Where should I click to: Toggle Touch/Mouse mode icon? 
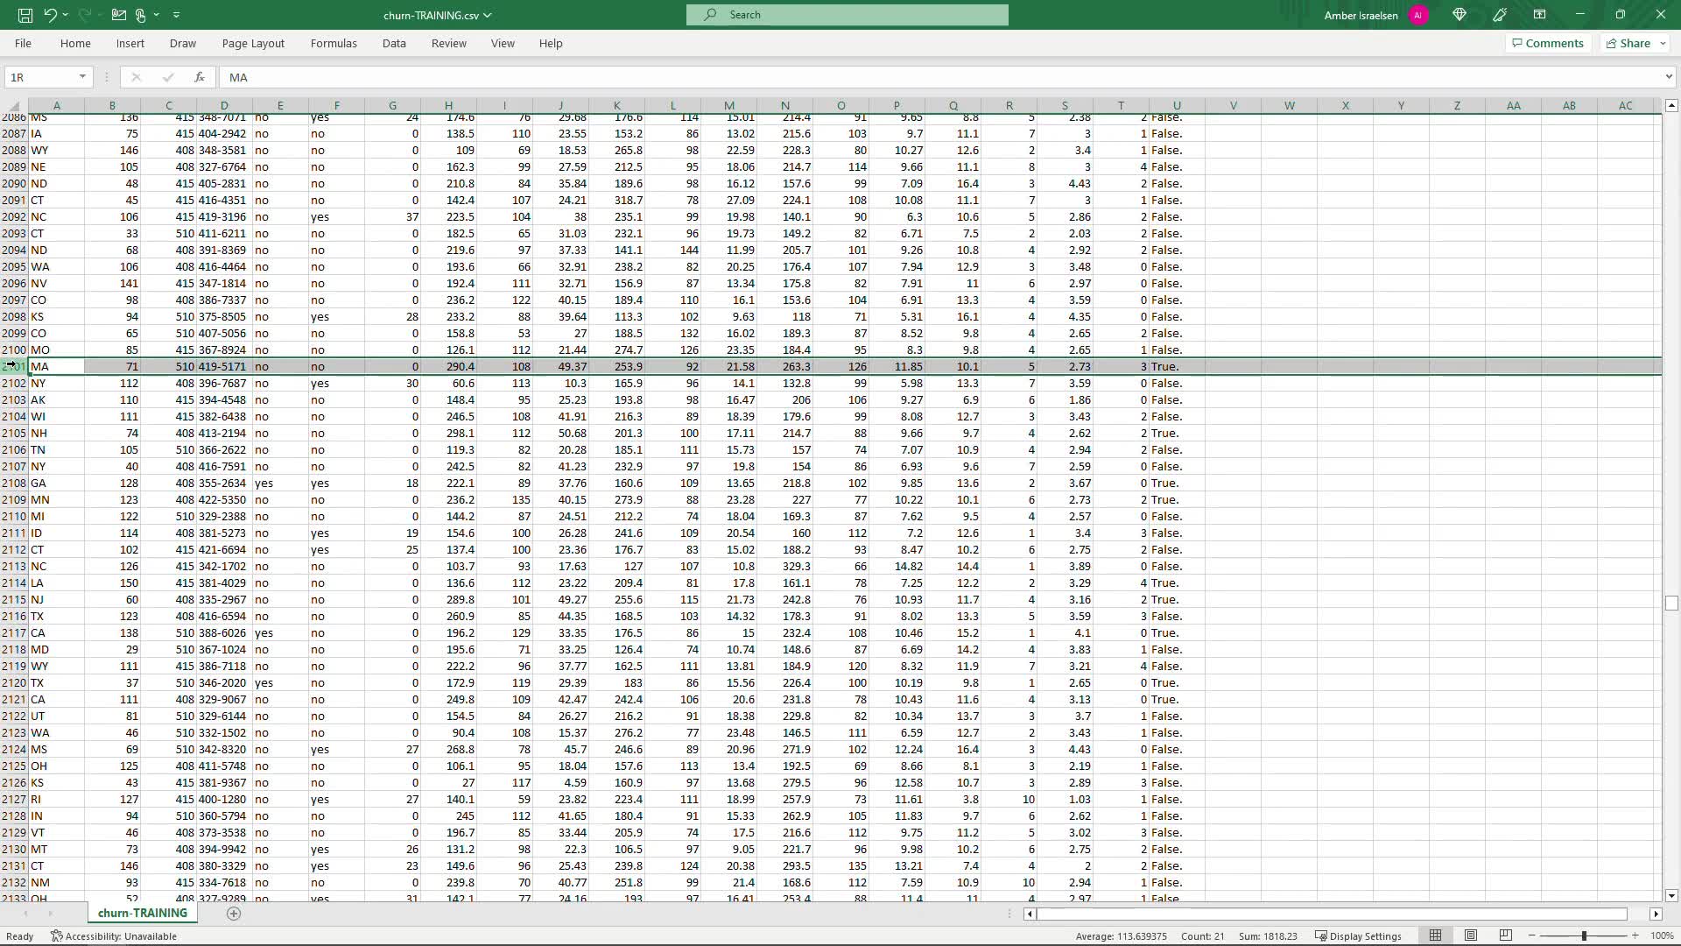coord(140,15)
